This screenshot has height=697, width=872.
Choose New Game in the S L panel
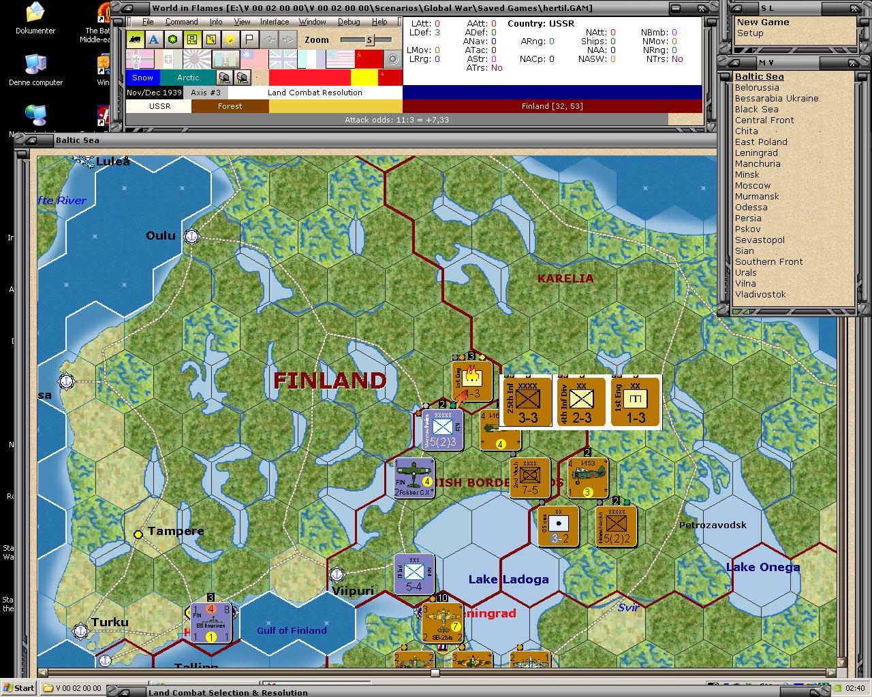tap(763, 22)
